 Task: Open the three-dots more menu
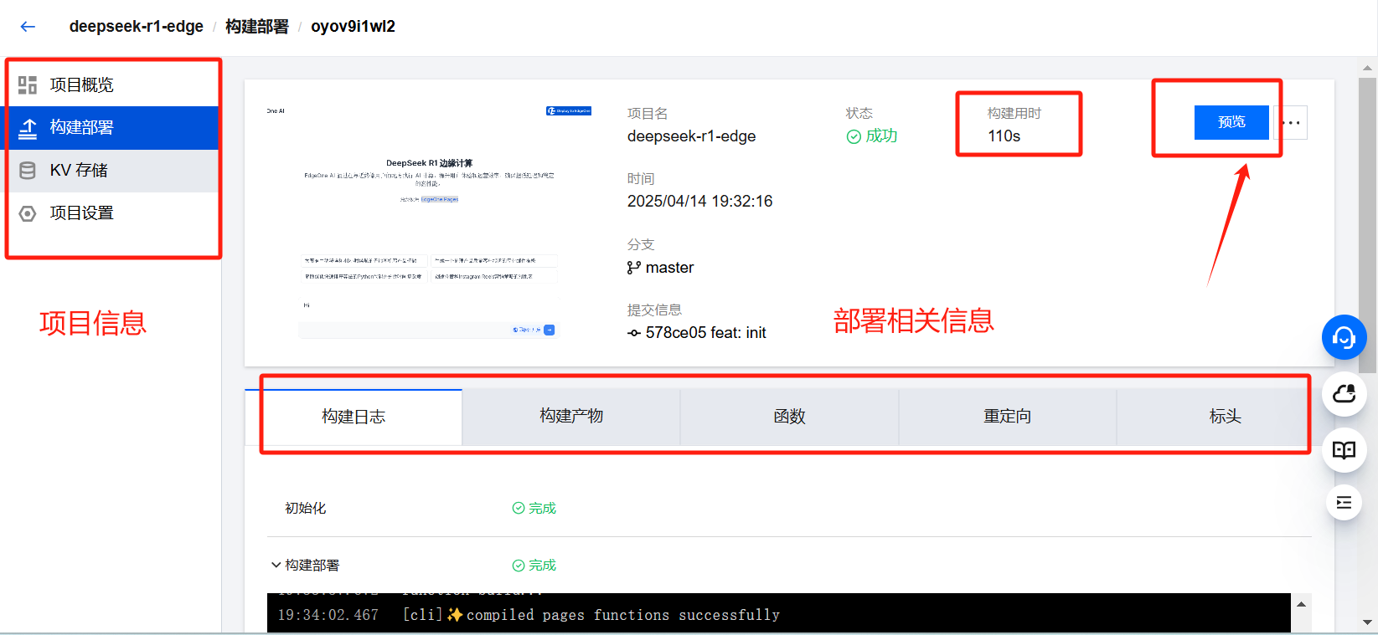click(x=1291, y=122)
